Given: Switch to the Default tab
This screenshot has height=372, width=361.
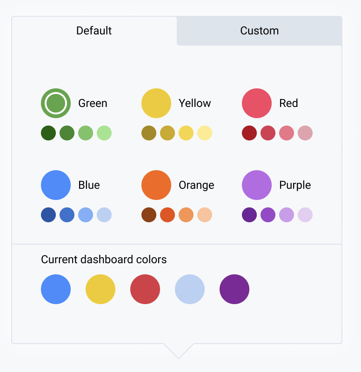Looking at the screenshot, I should 94,31.
